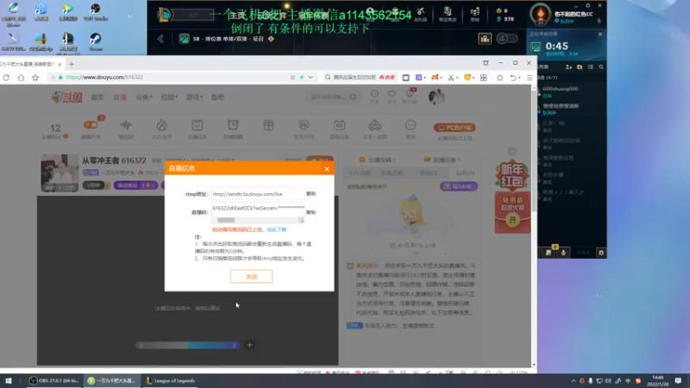Expand the address bar dropdown chevron
This screenshot has height=388, width=690.
[310, 77]
